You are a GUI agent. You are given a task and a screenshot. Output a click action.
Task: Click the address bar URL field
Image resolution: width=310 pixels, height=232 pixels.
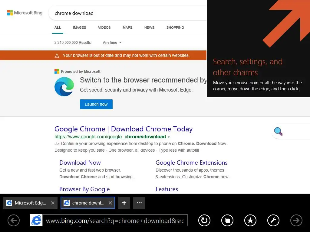click(115, 220)
